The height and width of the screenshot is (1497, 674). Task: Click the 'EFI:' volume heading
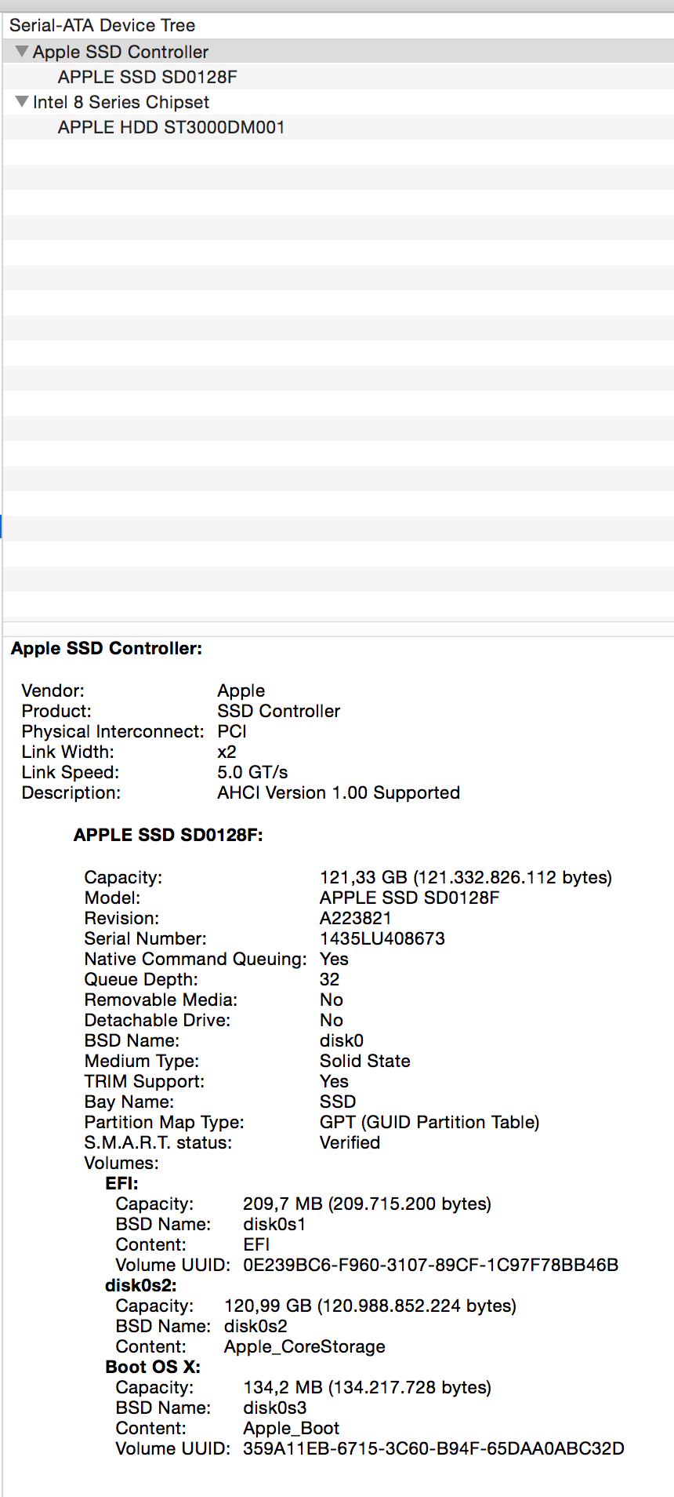click(x=122, y=1184)
